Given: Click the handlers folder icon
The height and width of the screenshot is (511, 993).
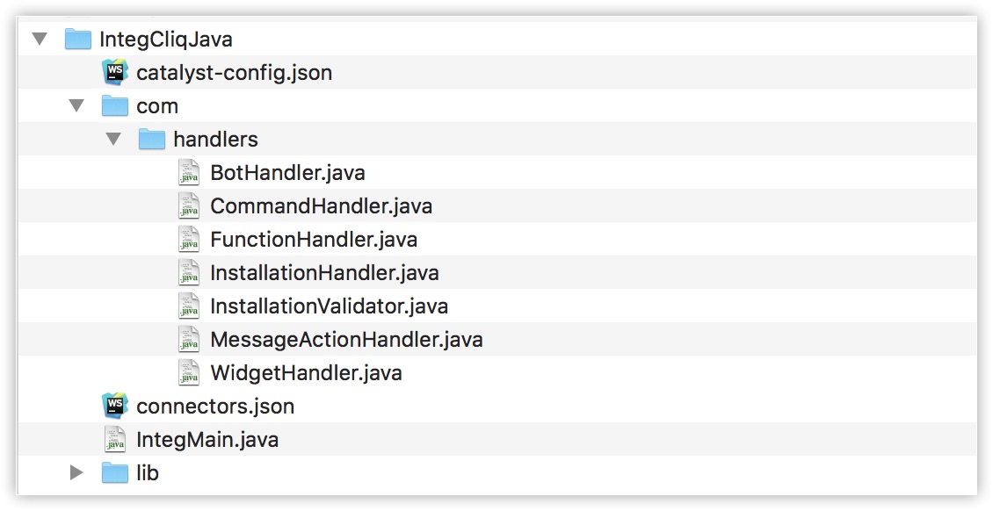Looking at the screenshot, I should (x=151, y=139).
